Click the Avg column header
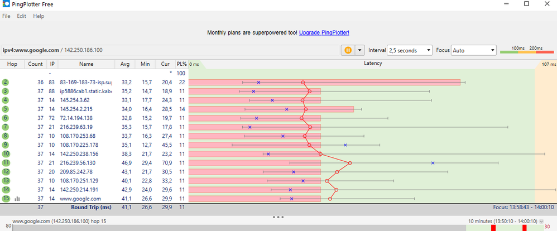 pyautogui.click(x=125, y=64)
